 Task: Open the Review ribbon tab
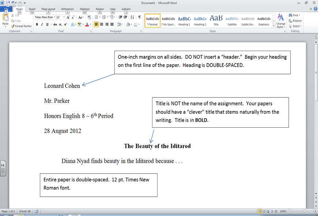99,9
